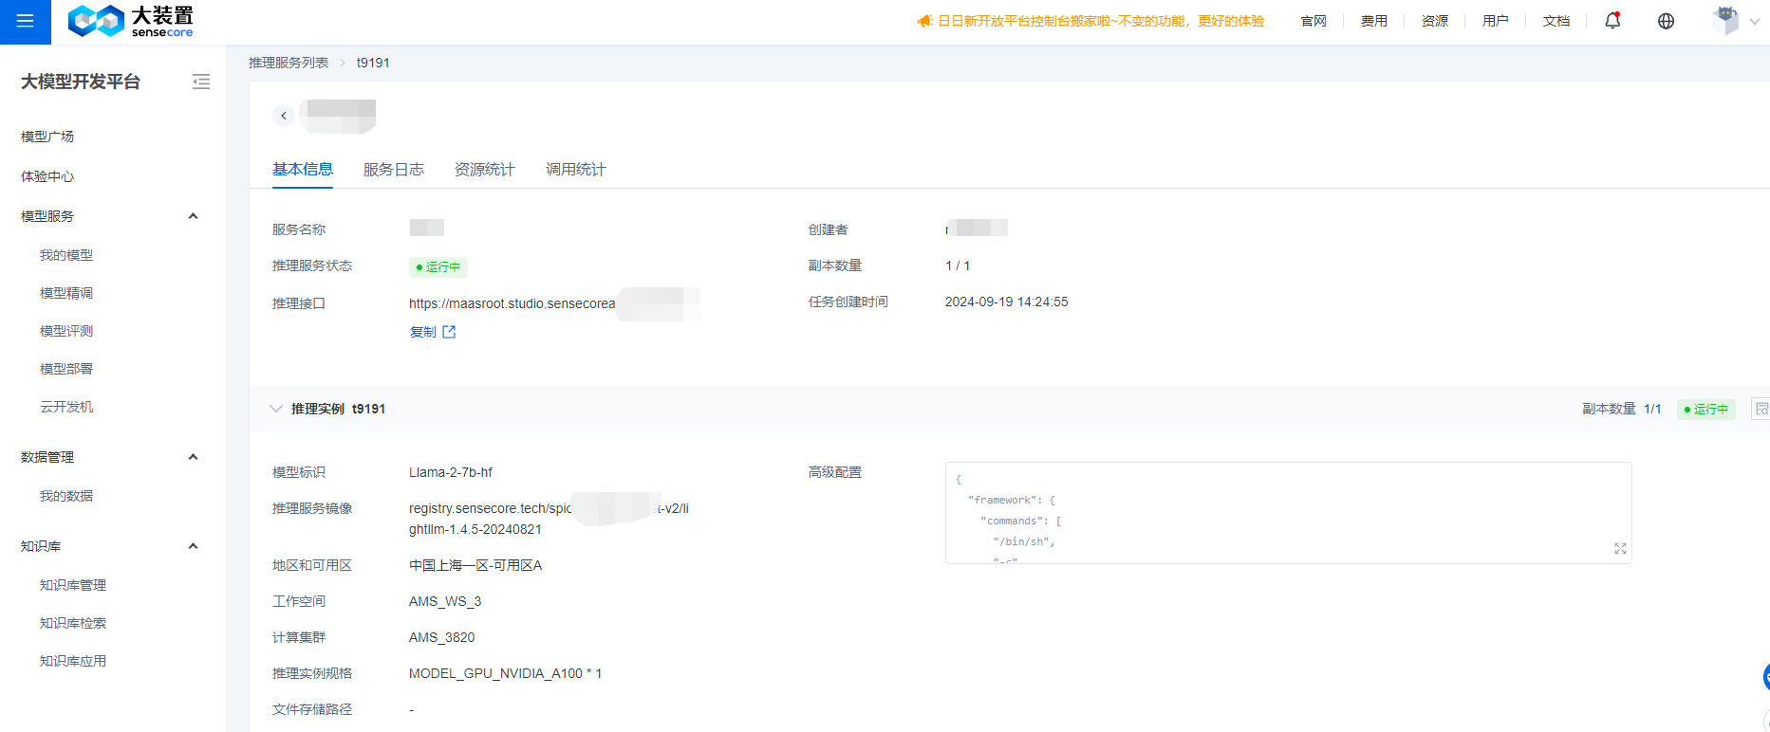Click the 运行中 tag in the instance header

pos(1706,410)
